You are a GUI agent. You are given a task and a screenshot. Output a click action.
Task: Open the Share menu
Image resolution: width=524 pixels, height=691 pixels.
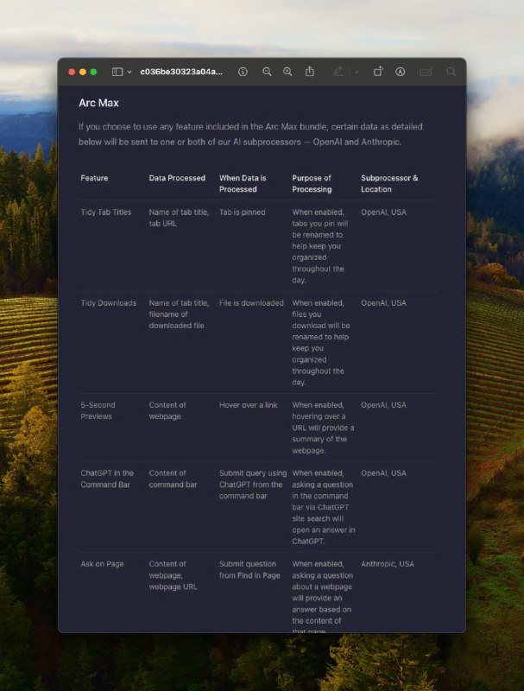(x=310, y=72)
